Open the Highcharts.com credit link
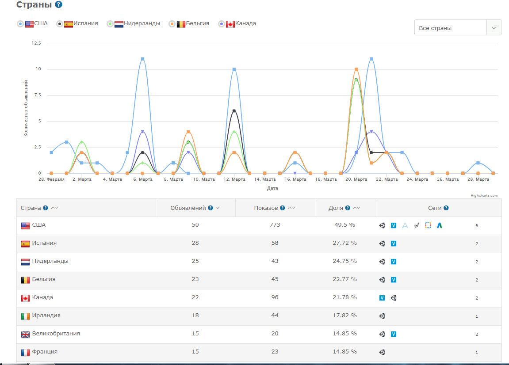Screen dimensions: 509x365 [x=484, y=195]
